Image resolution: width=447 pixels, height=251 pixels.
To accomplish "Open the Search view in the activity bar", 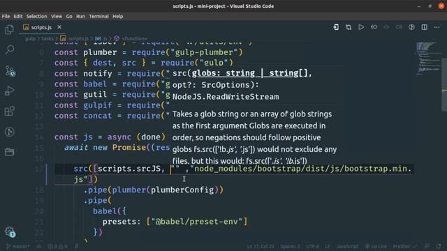I will (9, 50).
